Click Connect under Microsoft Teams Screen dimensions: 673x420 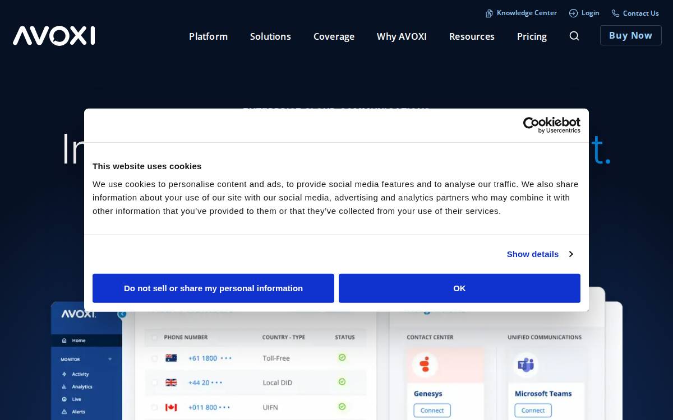point(533,410)
